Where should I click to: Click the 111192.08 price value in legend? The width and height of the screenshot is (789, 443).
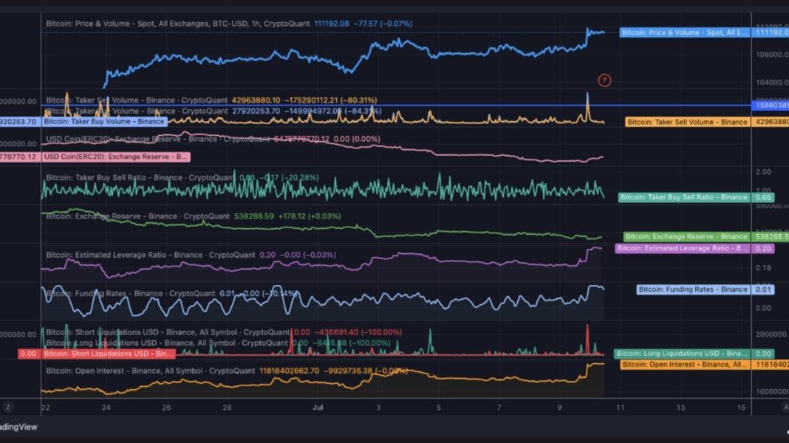(x=332, y=24)
